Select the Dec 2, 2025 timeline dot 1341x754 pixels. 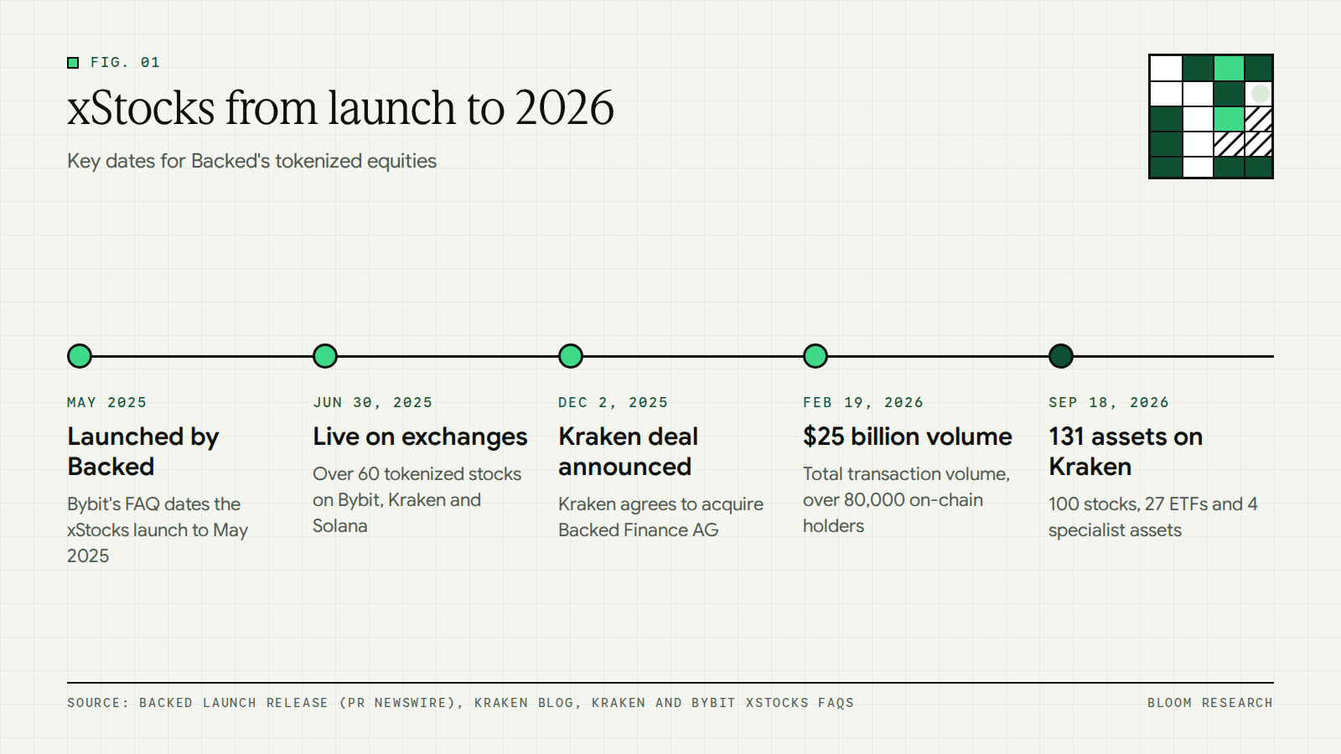(571, 356)
